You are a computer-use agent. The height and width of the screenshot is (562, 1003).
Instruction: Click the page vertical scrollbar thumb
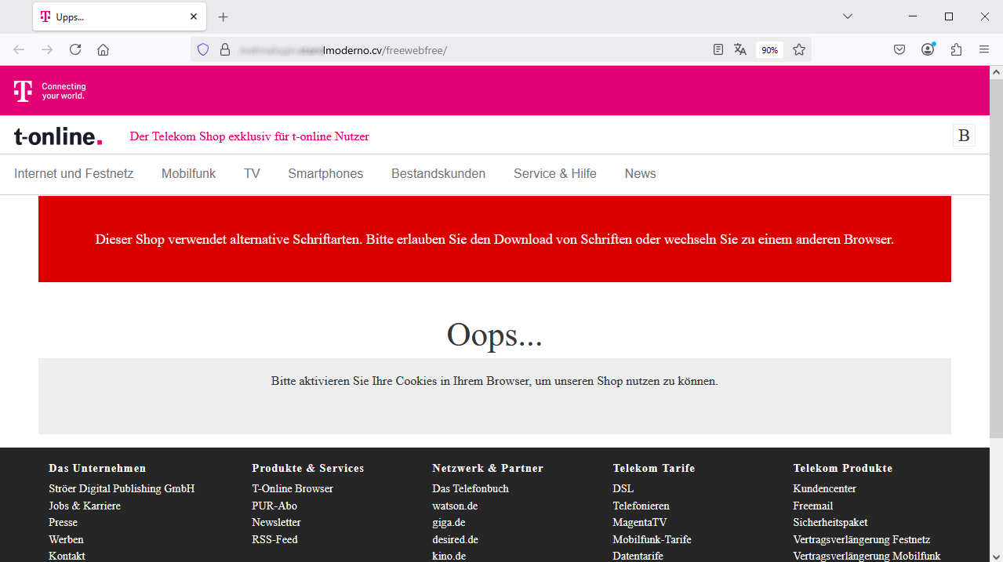point(996,259)
